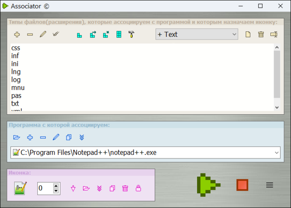Click the extension list scroll down arrow
This screenshot has width=291, height=208.
pyautogui.click(x=277, y=107)
